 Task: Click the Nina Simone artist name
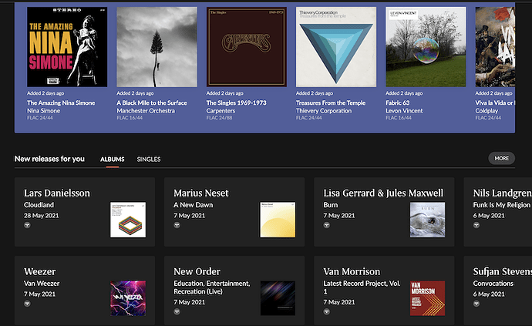pyautogui.click(x=43, y=110)
